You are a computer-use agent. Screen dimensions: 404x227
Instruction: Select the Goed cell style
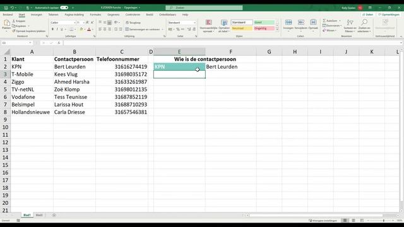click(x=264, y=23)
